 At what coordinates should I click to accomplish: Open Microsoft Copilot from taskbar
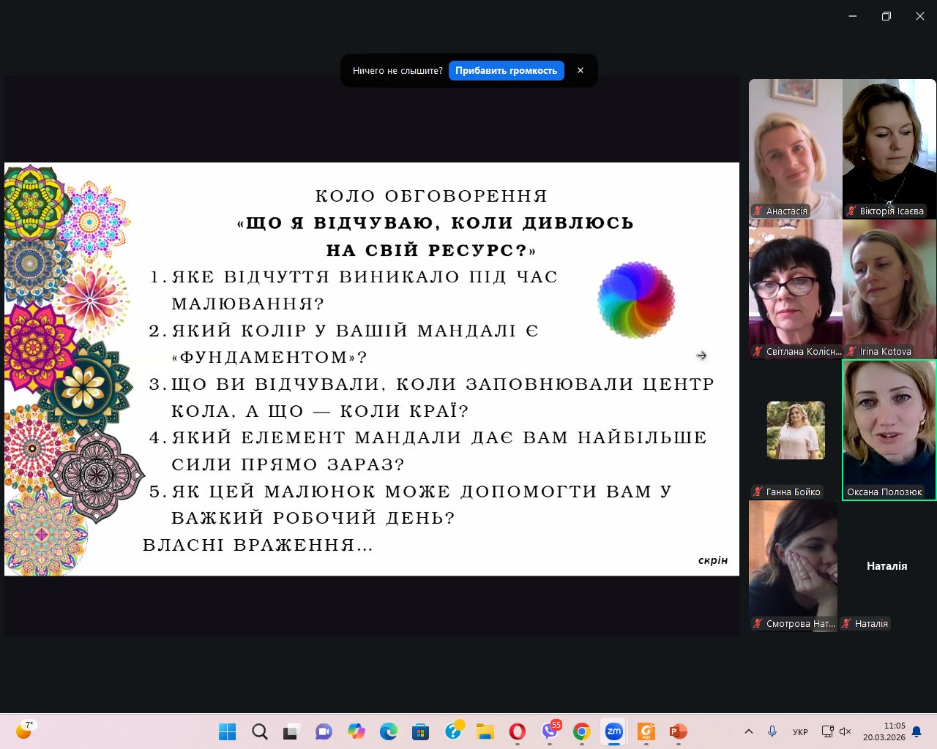point(356,731)
